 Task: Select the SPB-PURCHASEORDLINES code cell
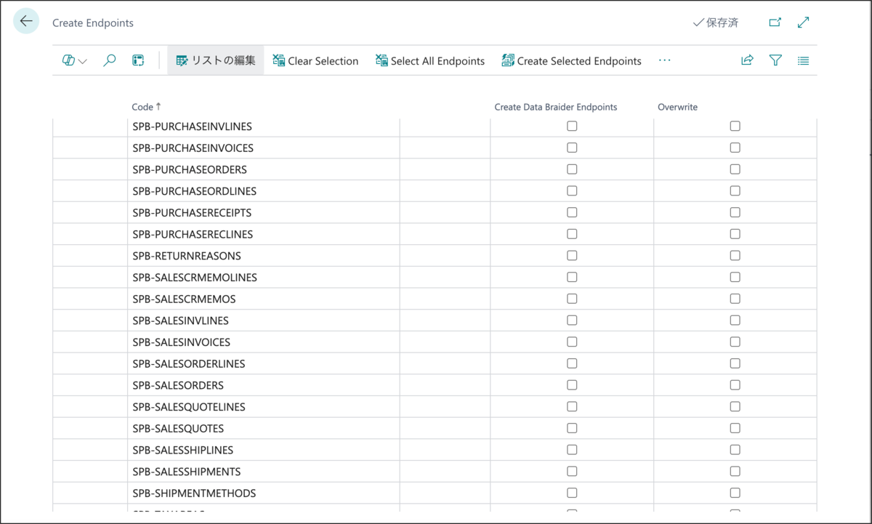(264, 191)
